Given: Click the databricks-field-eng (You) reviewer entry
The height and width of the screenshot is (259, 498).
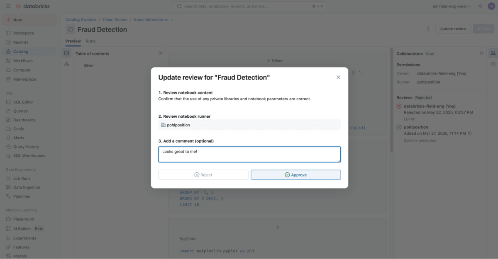Looking at the screenshot, I should [430, 106].
